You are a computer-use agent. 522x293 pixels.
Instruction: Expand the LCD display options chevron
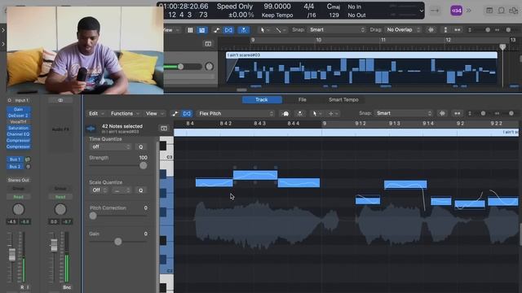(x=421, y=11)
